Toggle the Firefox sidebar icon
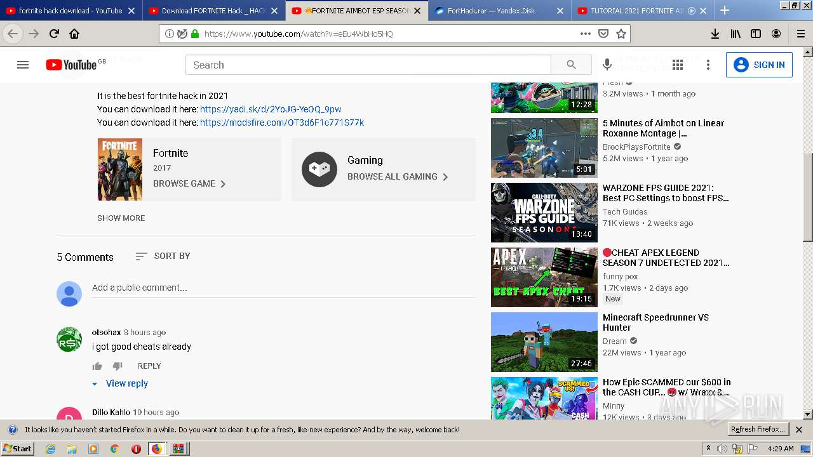Viewport: 813px width, 457px height. (x=756, y=34)
